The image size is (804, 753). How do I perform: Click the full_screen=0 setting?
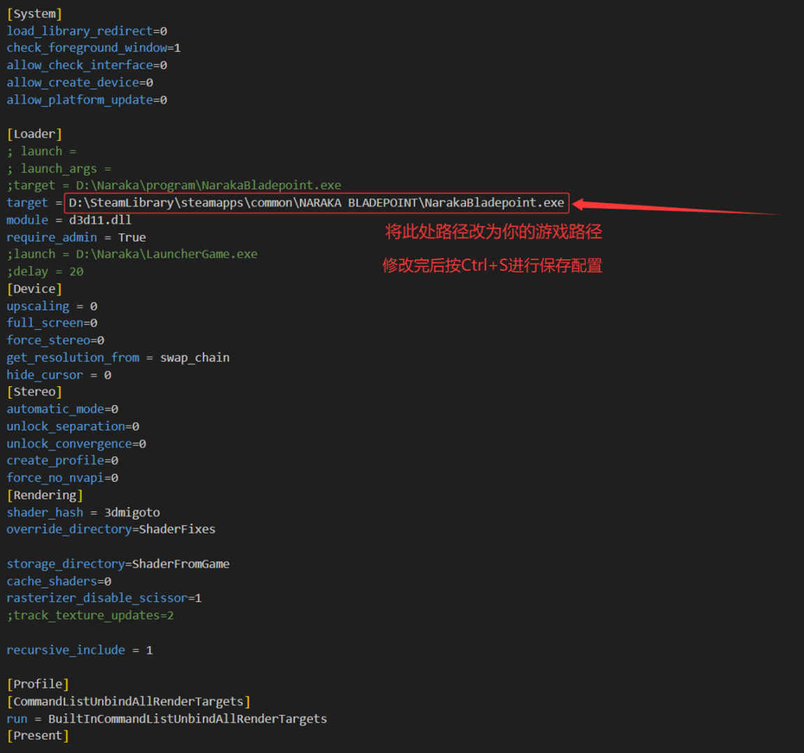tap(52, 323)
